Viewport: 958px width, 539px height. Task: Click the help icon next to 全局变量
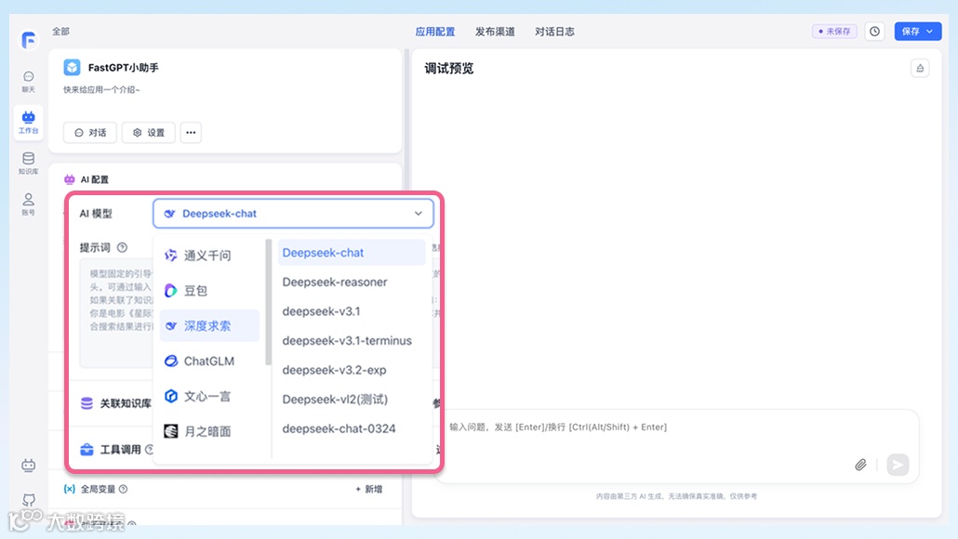click(x=124, y=489)
